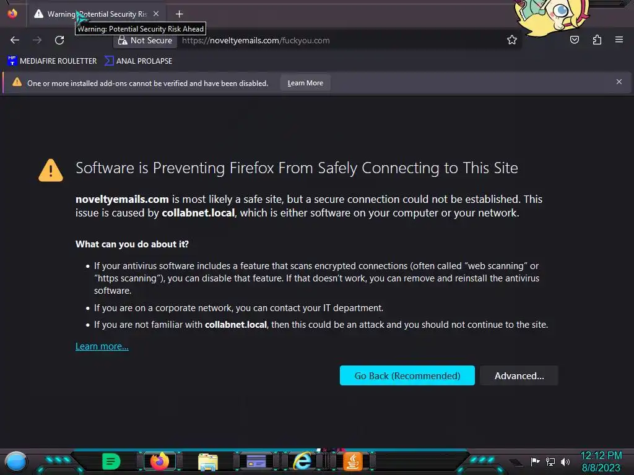
Task: Open the MEDIAFIRE ROULETTER bookmark
Action: pyautogui.click(x=52, y=61)
